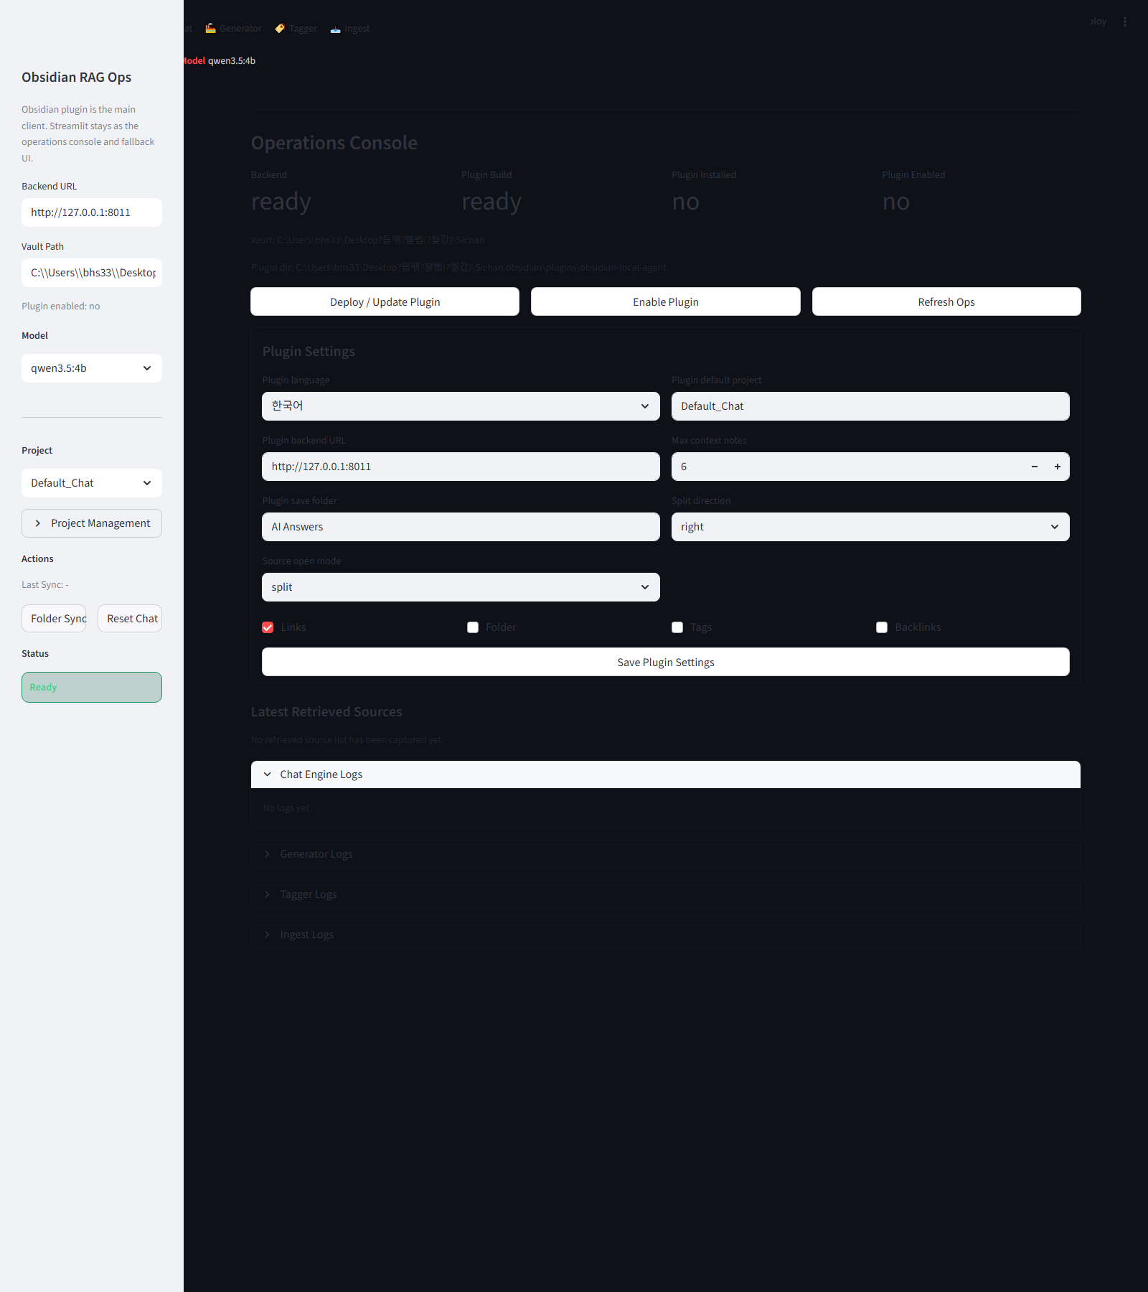Collapse the Chat Engine Logs section
The image size is (1148, 1292).
pos(664,774)
